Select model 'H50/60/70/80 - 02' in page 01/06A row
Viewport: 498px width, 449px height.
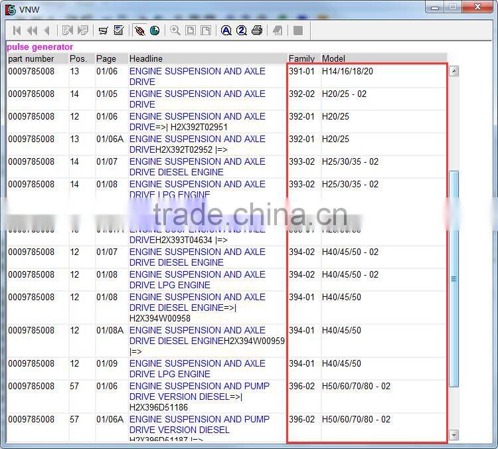pos(356,419)
